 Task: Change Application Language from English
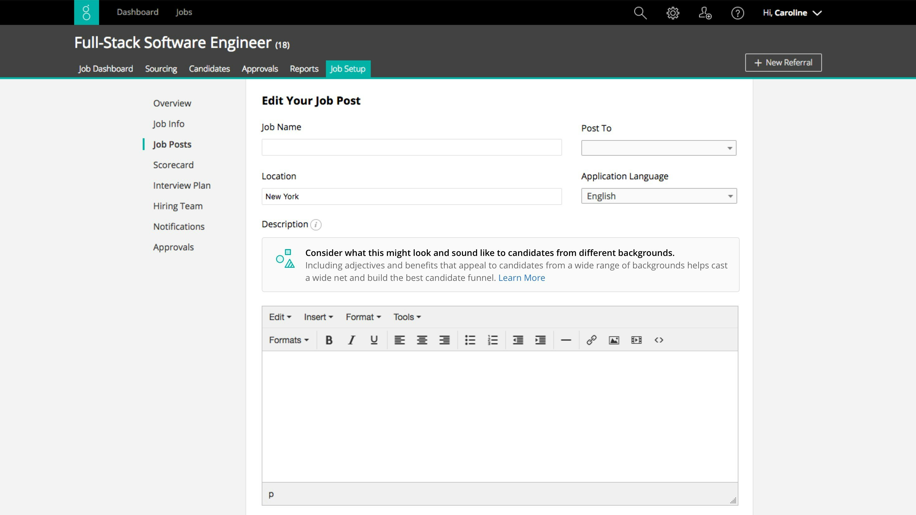click(x=658, y=196)
